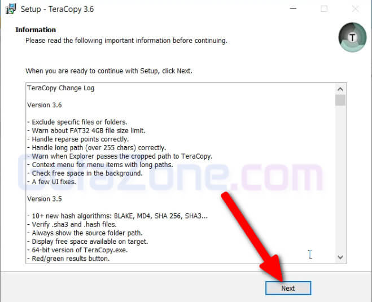Click the 'Exclude specific files or folders' line
Screen dimensions: 372x302
[x=79, y=122]
